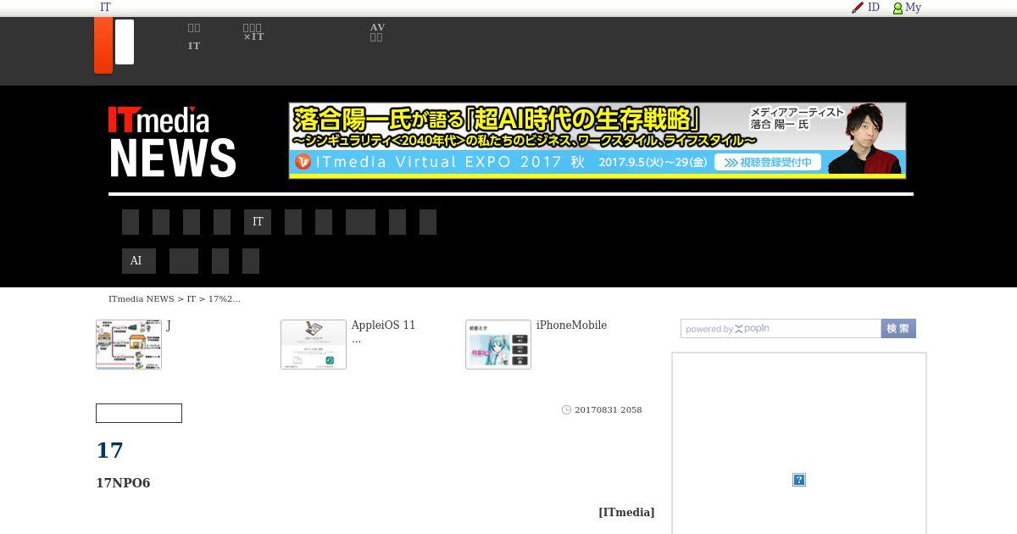Screen dimensions: 1017x534
Task: Click the broken image question mark icon
Action: point(799,480)
